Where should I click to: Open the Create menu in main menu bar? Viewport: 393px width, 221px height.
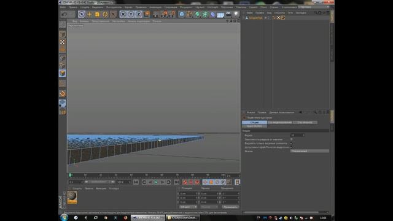85,7
